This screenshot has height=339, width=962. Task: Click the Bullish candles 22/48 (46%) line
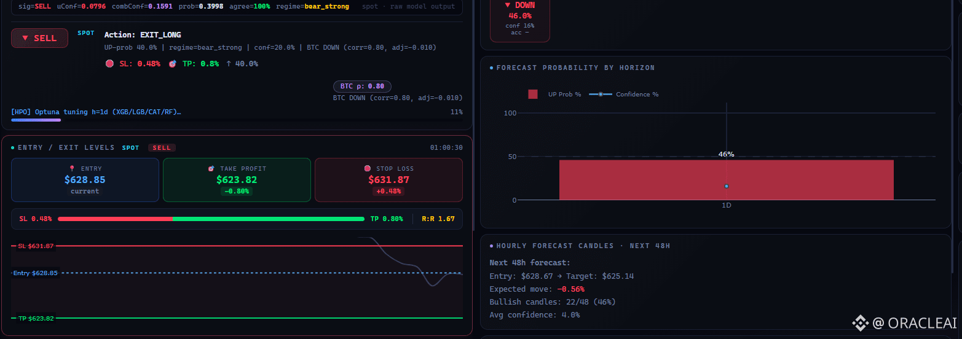tap(553, 302)
